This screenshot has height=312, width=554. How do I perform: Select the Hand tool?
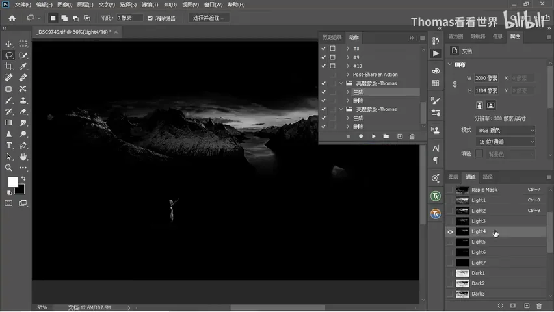pos(23,157)
